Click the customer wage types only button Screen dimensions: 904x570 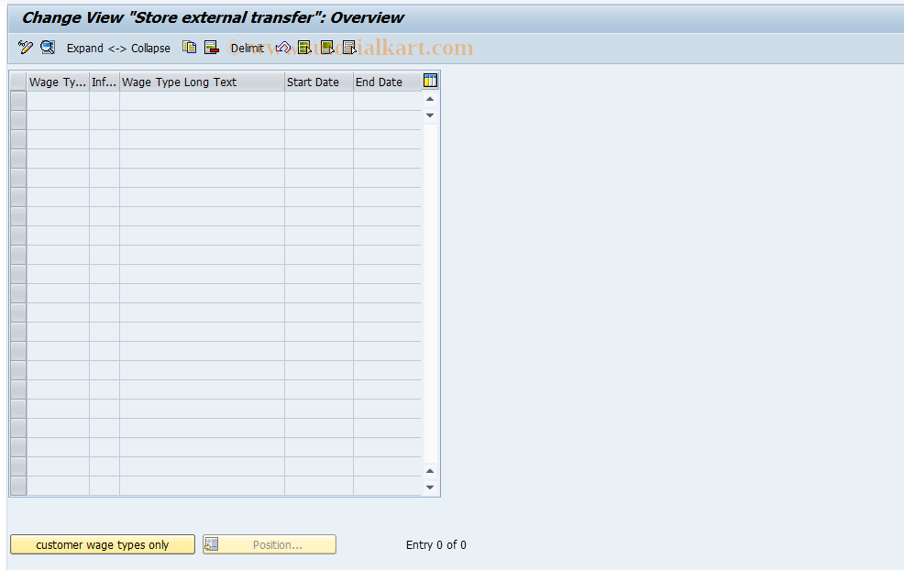[103, 544]
